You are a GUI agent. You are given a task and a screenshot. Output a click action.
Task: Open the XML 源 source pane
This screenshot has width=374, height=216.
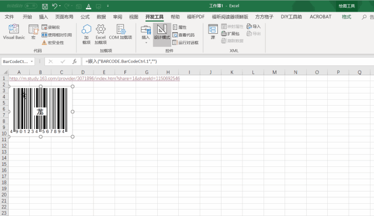tap(213, 32)
